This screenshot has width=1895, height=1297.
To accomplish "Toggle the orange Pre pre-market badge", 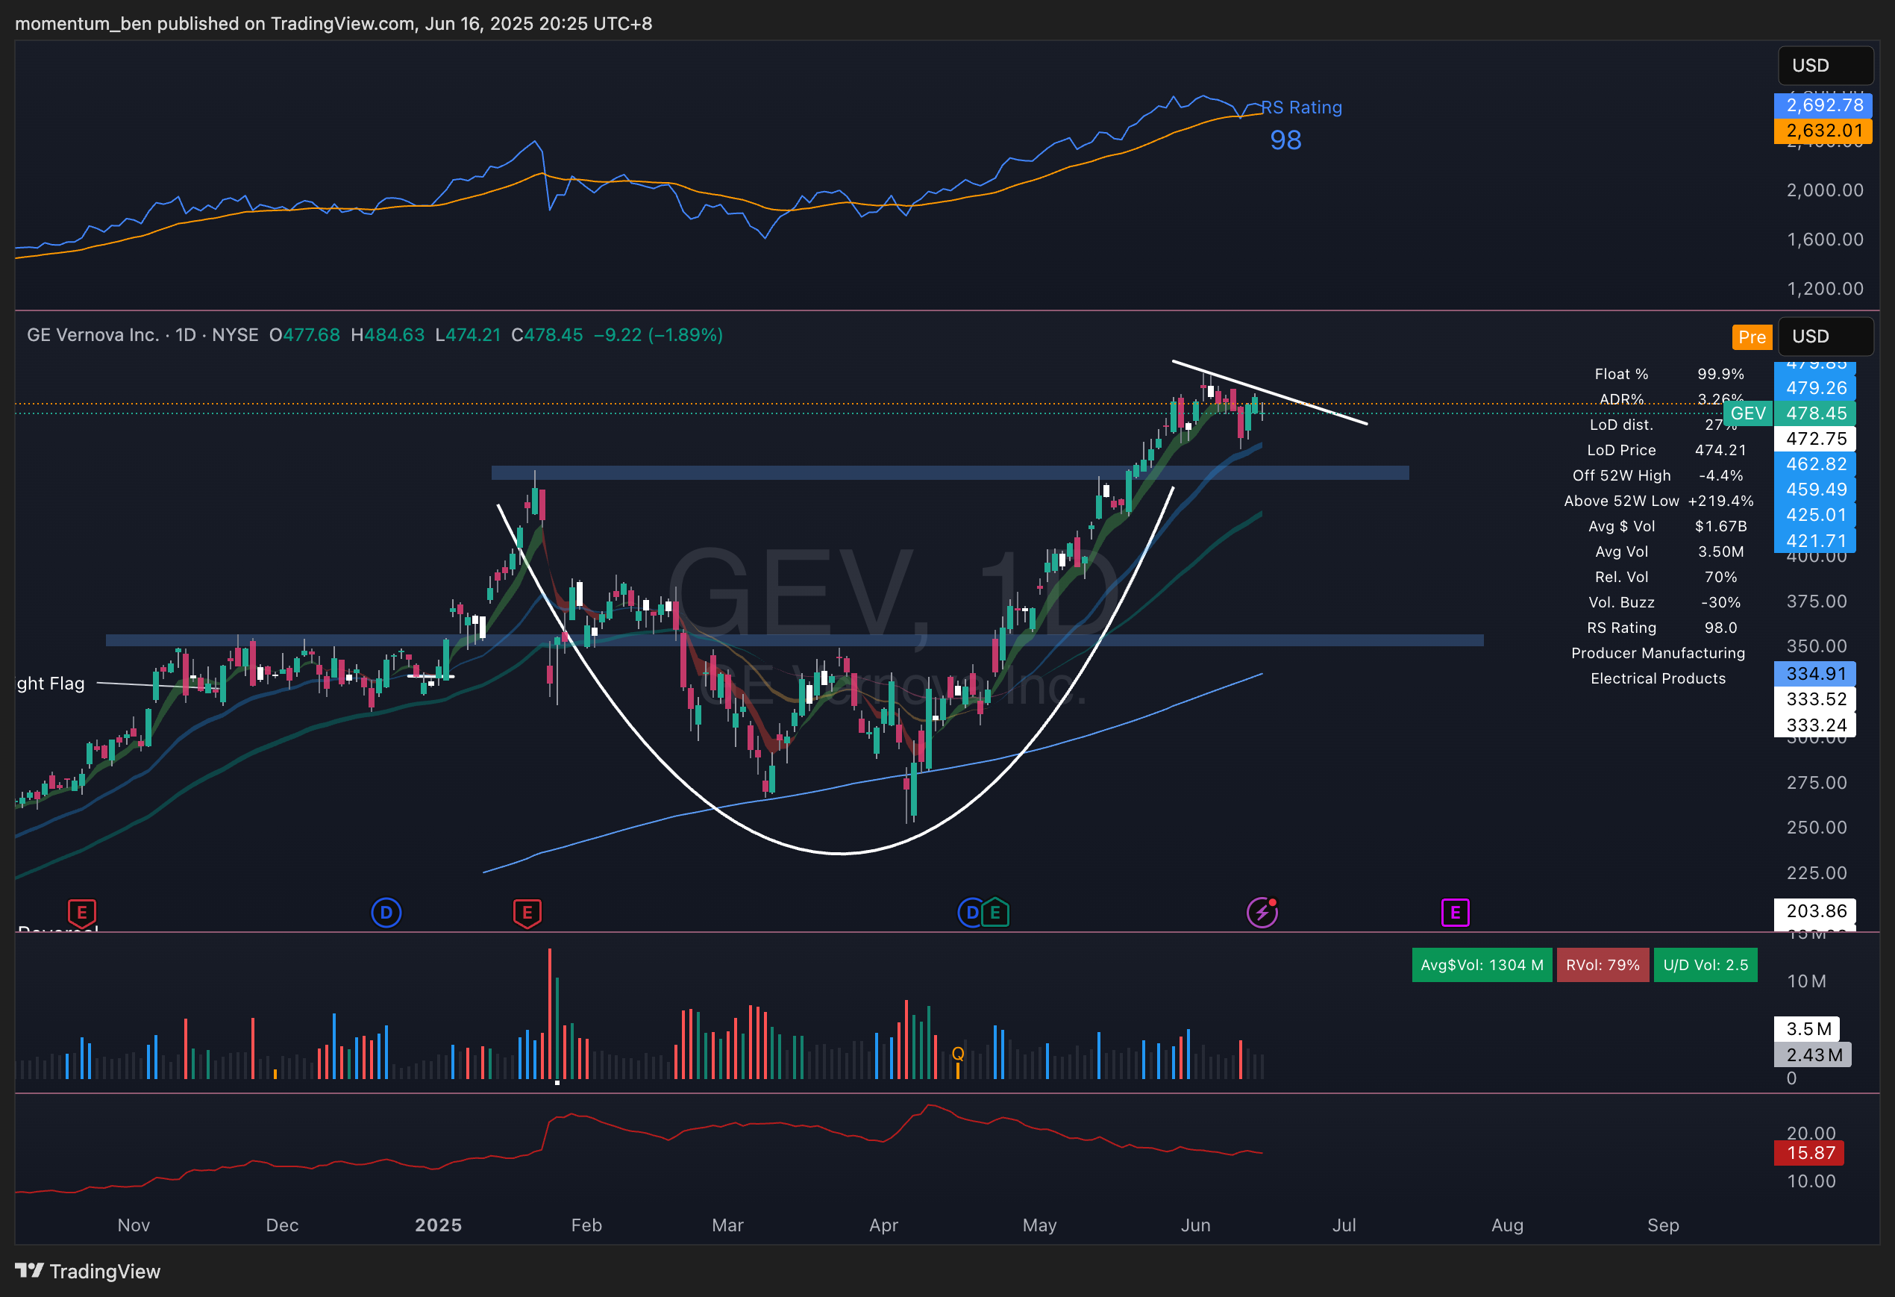I will [x=1752, y=337].
